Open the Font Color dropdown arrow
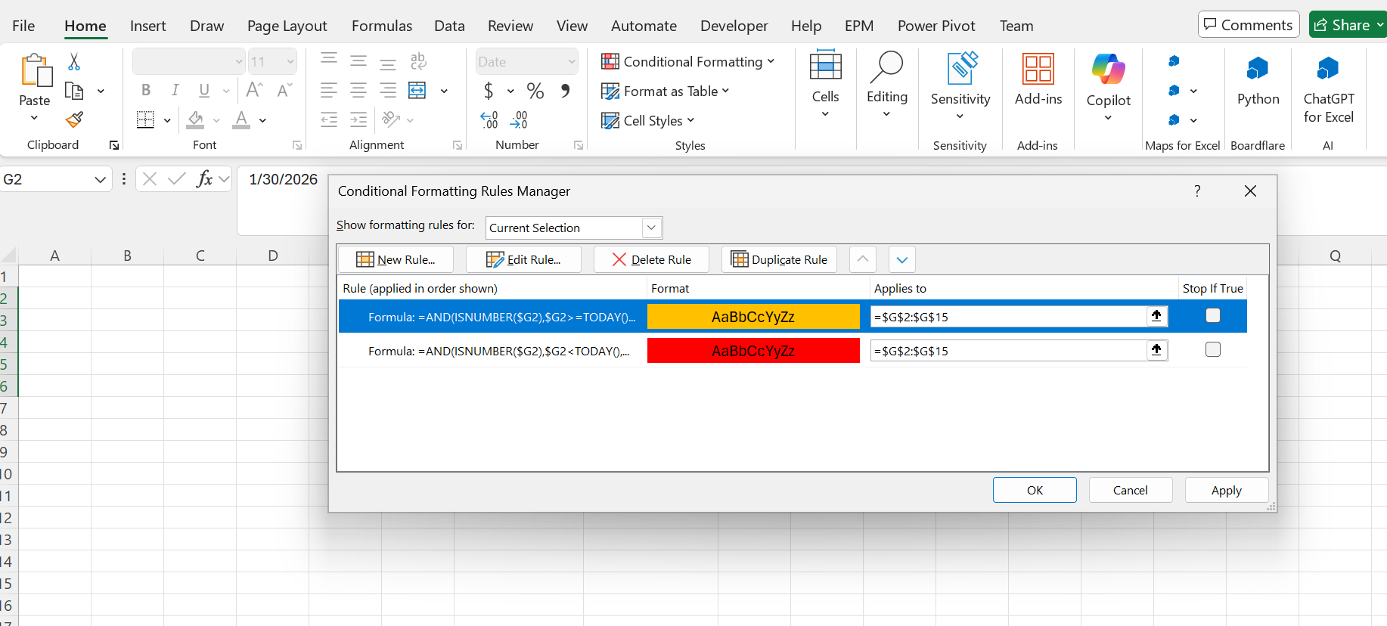Image resolution: width=1387 pixels, height=626 pixels. [x=262, y=120]
